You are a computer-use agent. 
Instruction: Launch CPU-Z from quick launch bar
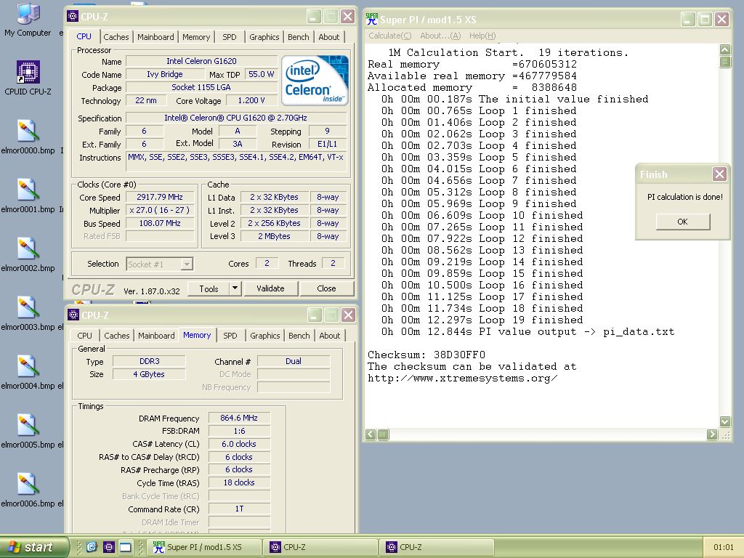pos(109,547)
